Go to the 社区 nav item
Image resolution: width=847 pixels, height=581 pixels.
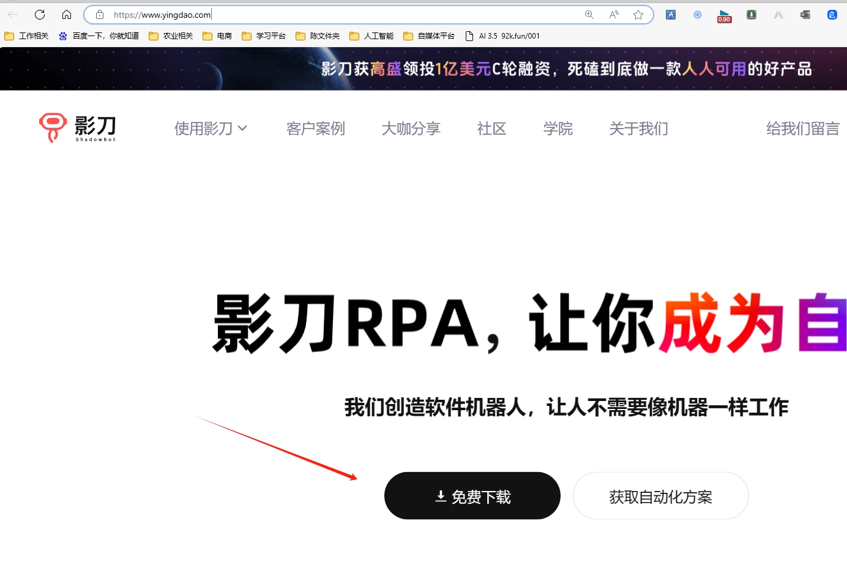tap(492, 129)
